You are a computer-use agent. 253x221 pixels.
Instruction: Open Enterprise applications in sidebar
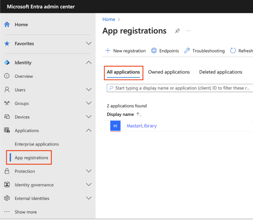[37, 144]
